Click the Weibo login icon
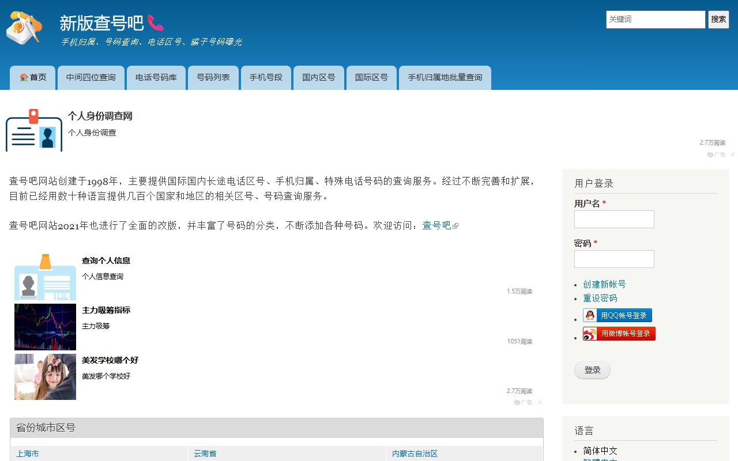 (590, 334)
